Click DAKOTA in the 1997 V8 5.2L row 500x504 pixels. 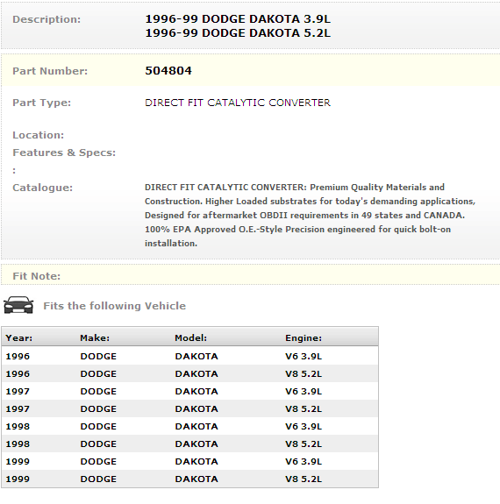(x=196, y=408)
